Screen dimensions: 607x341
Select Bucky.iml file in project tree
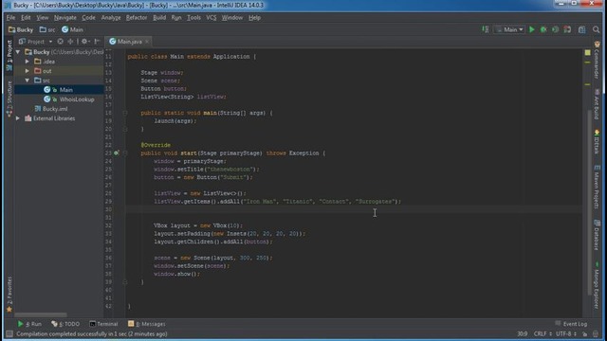(x=55, y=109)
